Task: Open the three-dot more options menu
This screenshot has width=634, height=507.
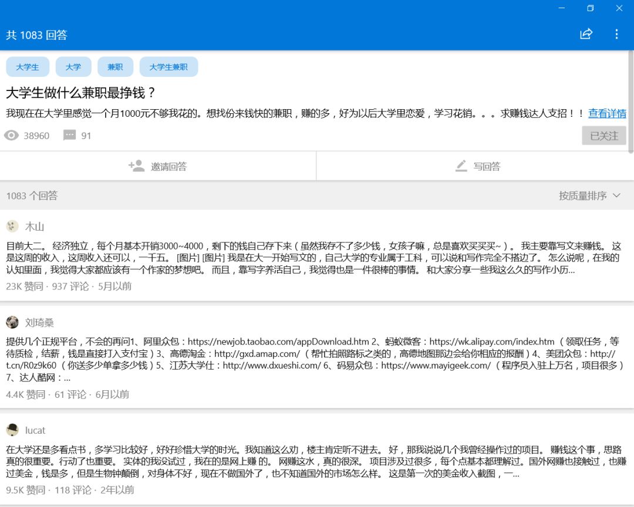Action: [x=616, y=34]
